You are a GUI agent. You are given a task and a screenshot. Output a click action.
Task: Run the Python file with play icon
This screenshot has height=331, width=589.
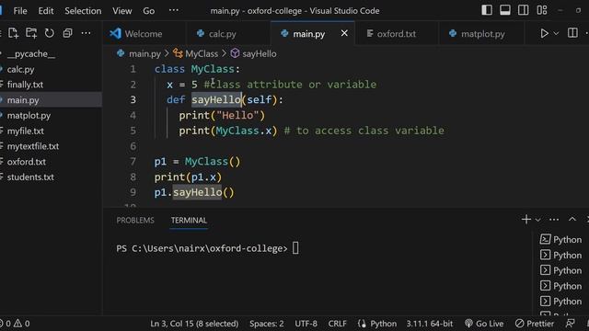(x=544, y=33)
